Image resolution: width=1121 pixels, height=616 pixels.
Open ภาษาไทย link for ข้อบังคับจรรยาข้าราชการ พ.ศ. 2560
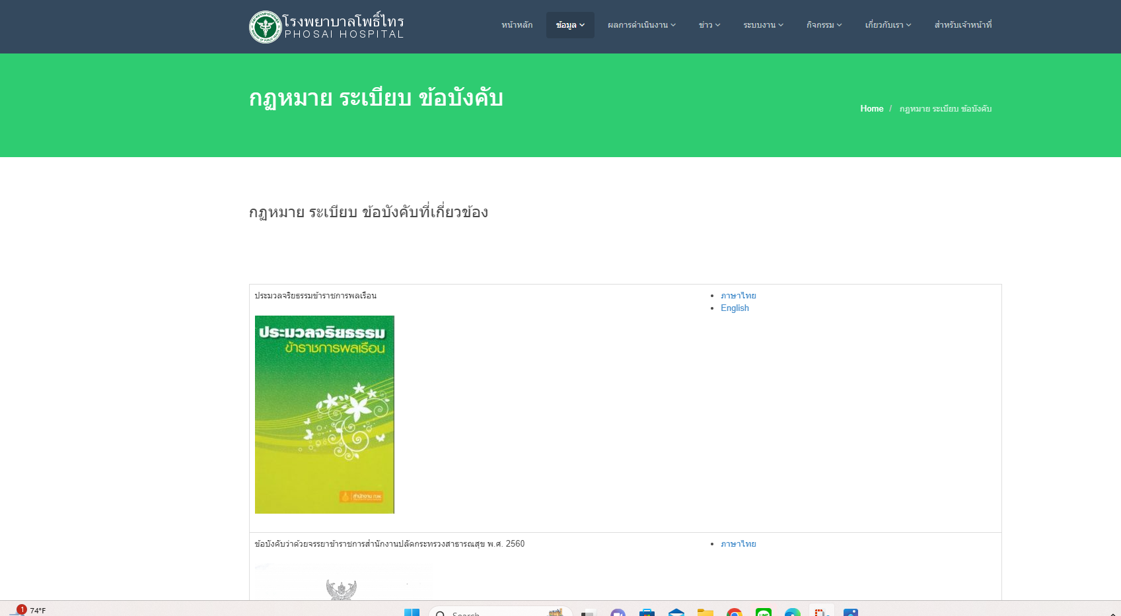click(x=738, y=544)
